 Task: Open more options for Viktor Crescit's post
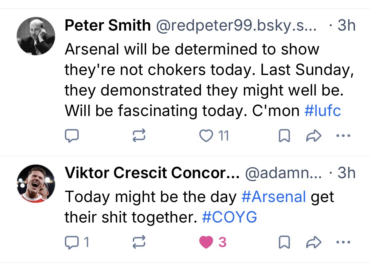click(x=343, y=242)
